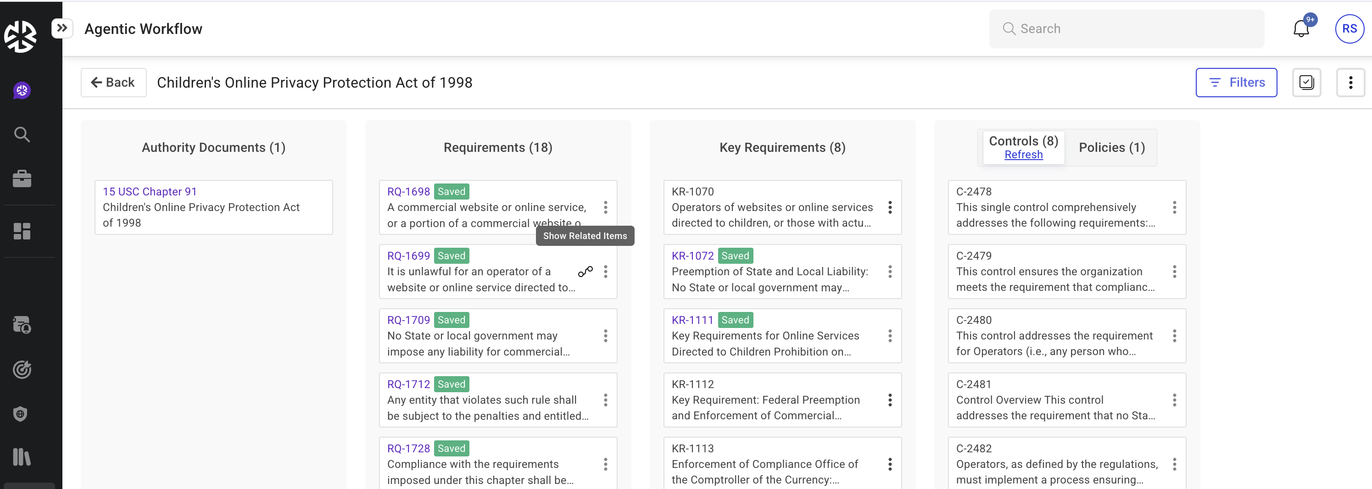Click Show Related Items icon on RQ-1699

[585, 272]
